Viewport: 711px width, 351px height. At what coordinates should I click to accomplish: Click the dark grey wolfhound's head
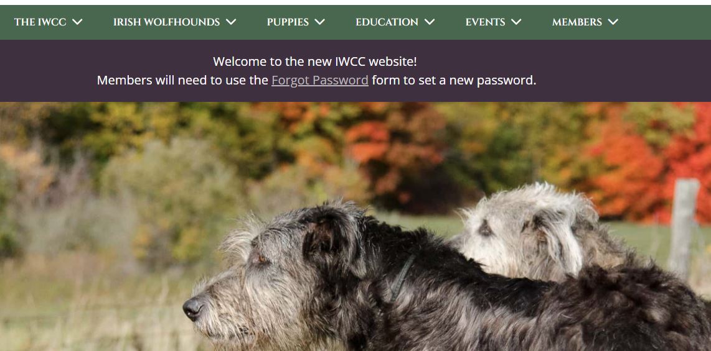pyautogui.click(x=276, y=267)
